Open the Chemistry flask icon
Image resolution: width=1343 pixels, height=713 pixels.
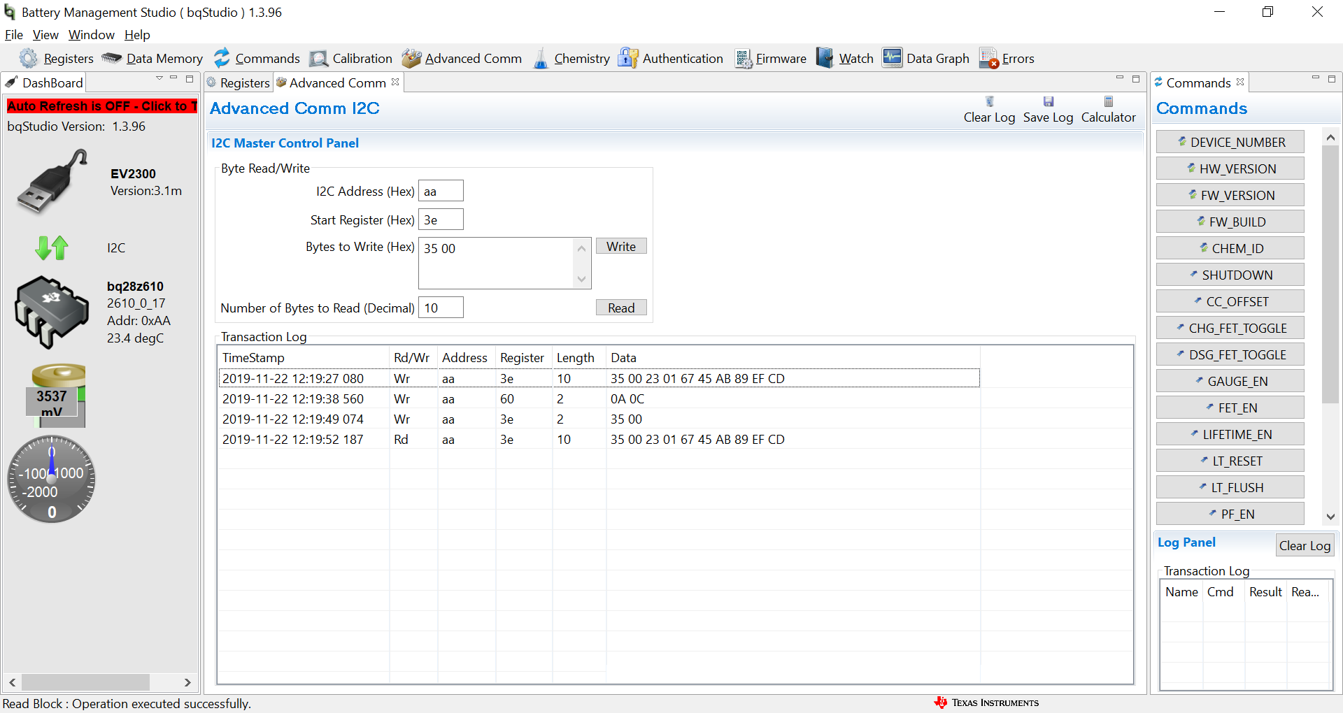tap(541, 58)
